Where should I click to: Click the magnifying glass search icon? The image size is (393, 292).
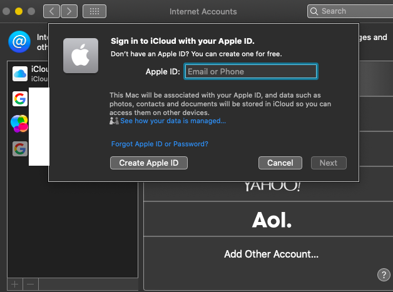click(x=314, y=11)
